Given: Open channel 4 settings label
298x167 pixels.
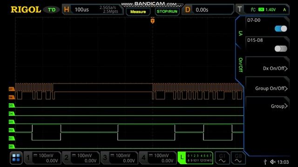Looking at the screenshot, I should click(143, 158).
